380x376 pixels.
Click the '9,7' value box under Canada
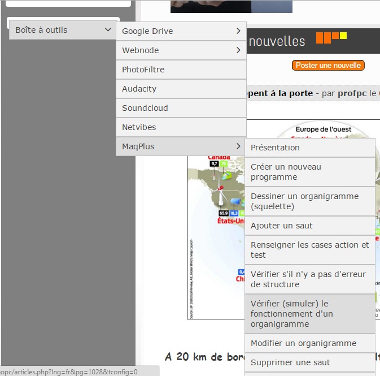[x=214, y=163]
